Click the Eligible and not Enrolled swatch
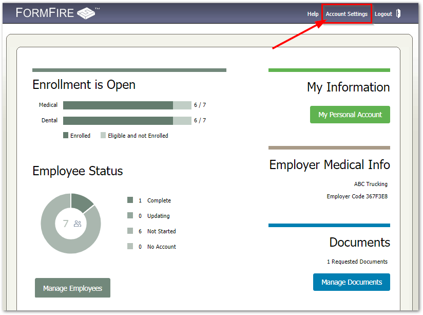The height and width of the screenshot is (315, 423). point(103,135)
